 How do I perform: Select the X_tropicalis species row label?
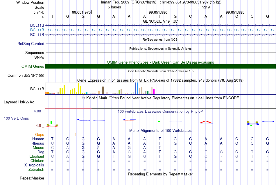pos(34,165)
